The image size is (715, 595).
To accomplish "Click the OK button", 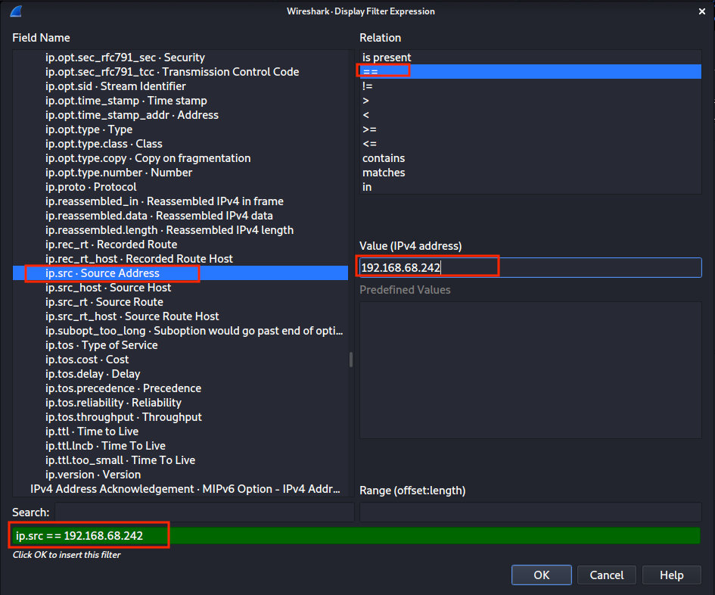I will pyautogui.click(x=541, y=575).
